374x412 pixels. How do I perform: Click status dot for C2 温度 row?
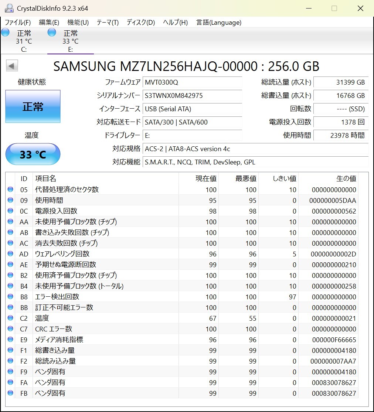coord(10,318)
